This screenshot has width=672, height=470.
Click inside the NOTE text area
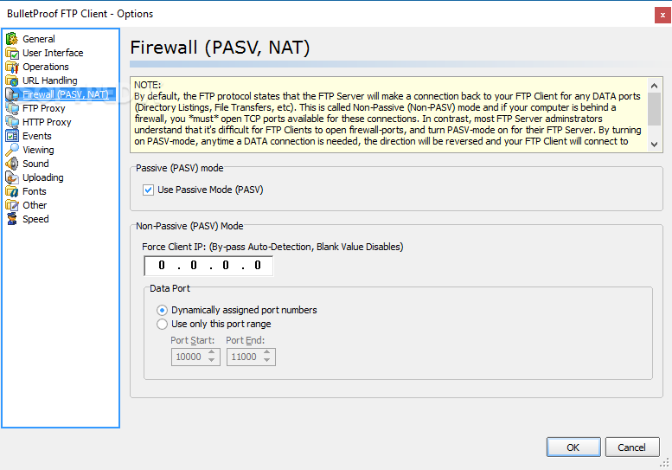(x=389, y=114)
